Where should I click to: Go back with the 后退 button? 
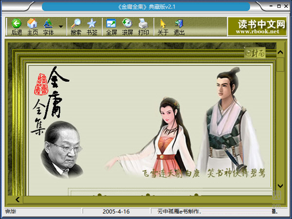tap(17, 27)
